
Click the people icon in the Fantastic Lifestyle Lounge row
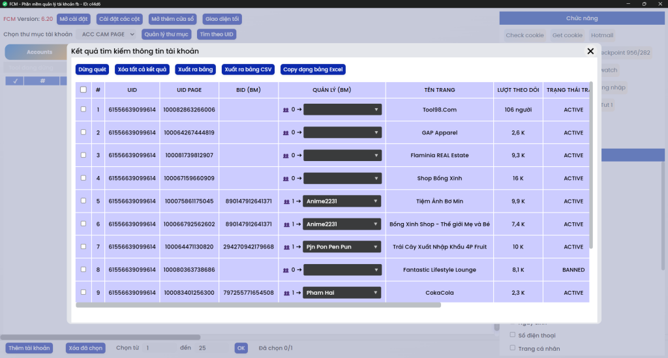pyautogui.click(x=286, y=270)
